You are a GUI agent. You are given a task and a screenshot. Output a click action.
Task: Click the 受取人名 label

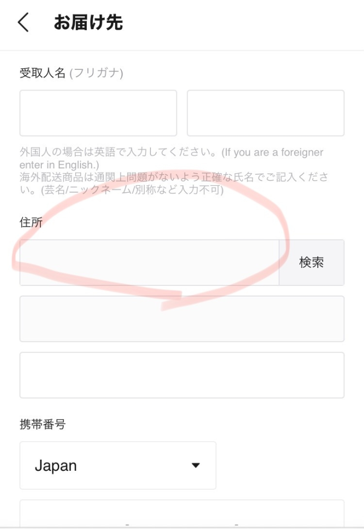pyautogui.click(x=42, y=73)
